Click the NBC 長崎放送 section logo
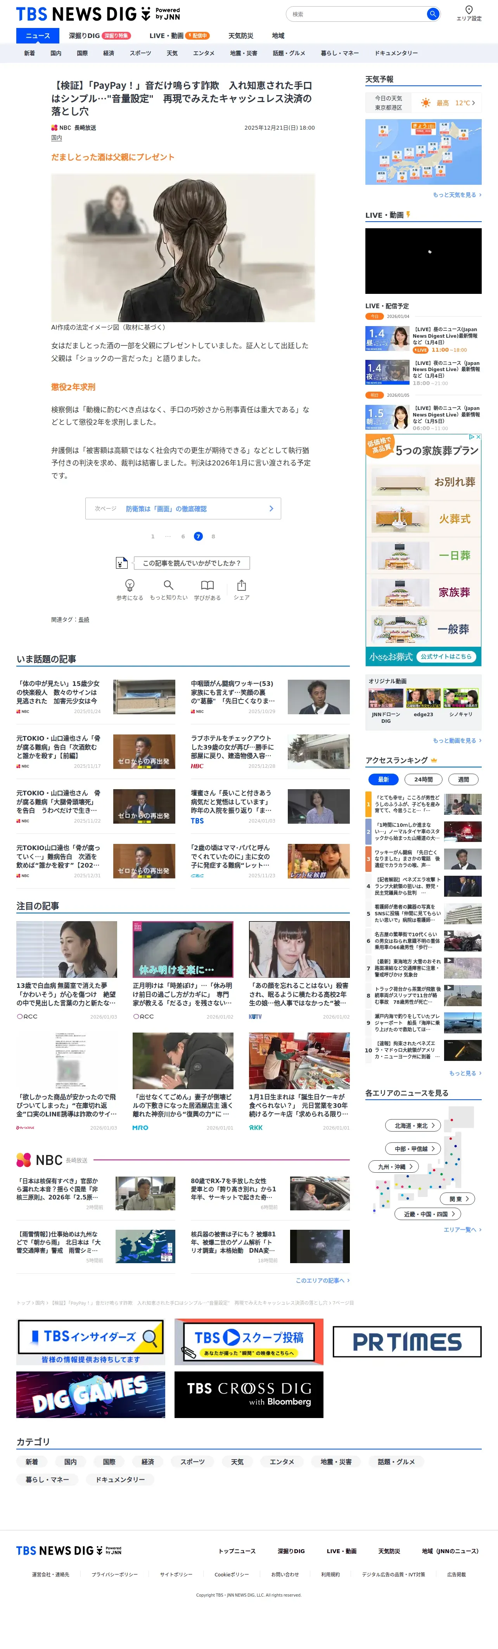The image size is (498, 1649). click(x=52, y=1159)
